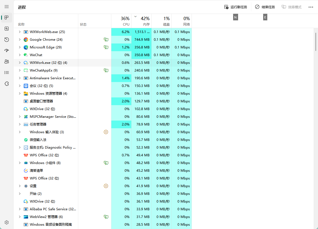Sort processes by 名称 column
The width and height of the screenshot is (318, 229).
pos(46,21)
